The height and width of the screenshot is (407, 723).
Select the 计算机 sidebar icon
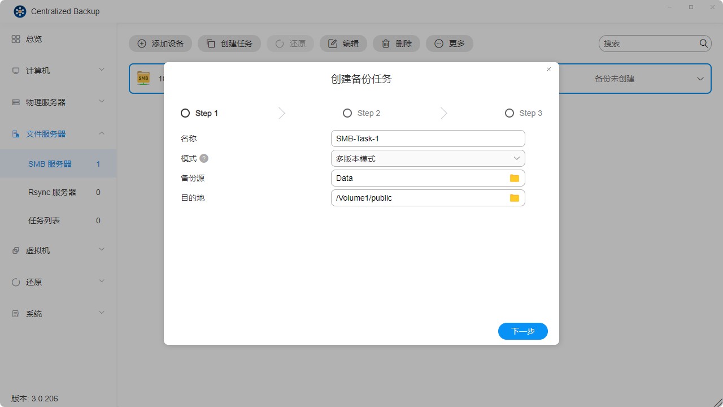click(15, 70)
